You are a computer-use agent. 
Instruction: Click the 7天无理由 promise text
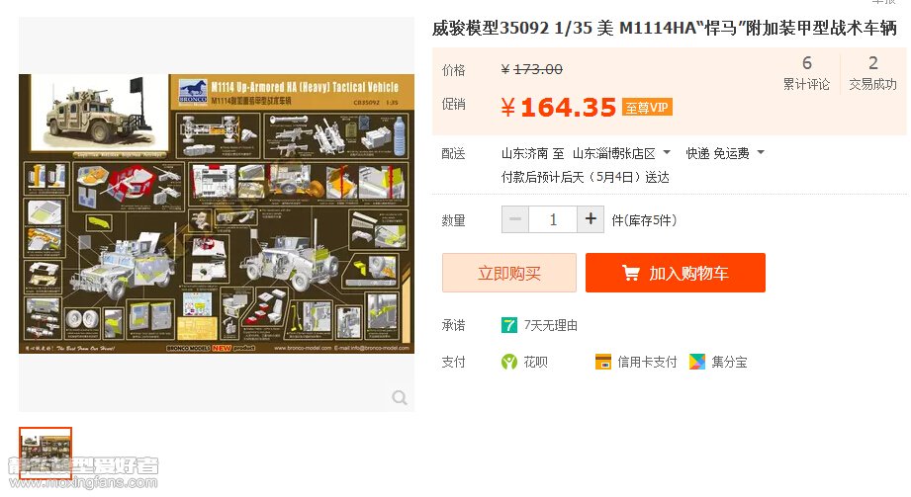[551, 325]
